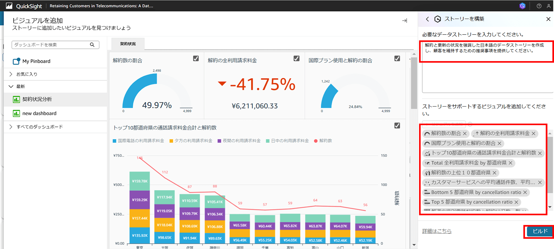The width and height of the screenshot is (554, 249).
Task: Click the search magnifier in dashboard search
Action: click(92, 45)
